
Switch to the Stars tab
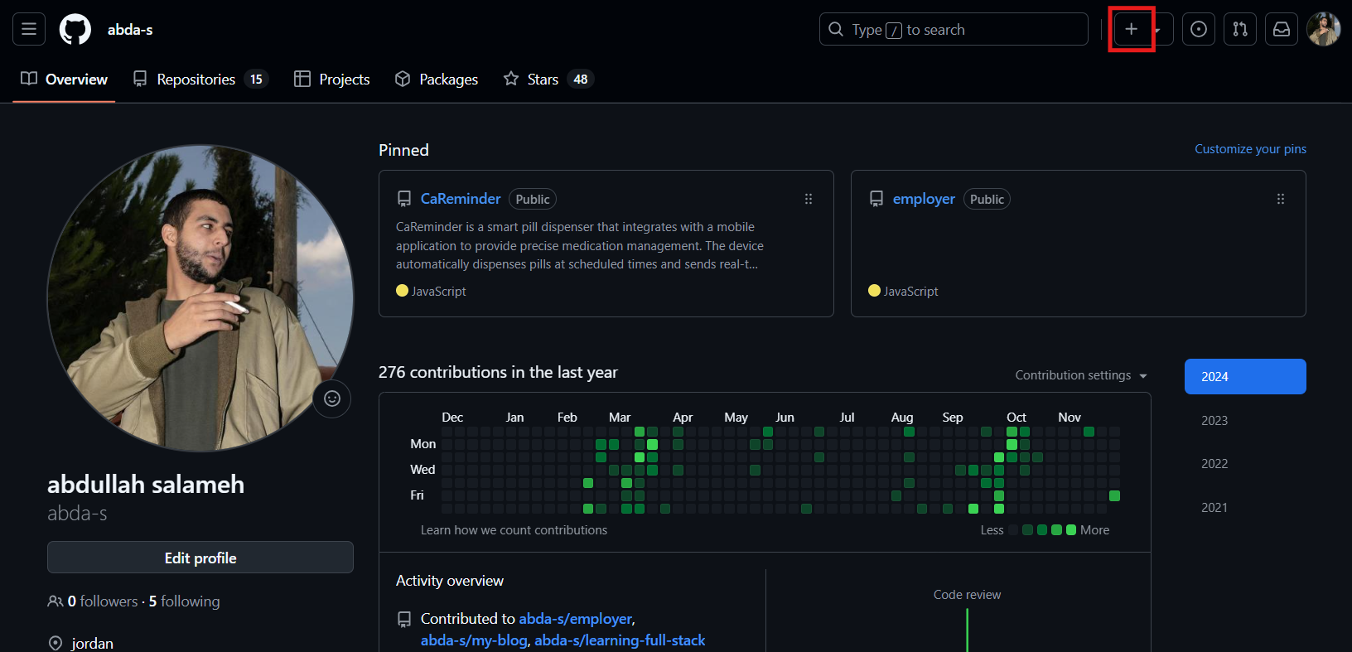tap(548, 80)
